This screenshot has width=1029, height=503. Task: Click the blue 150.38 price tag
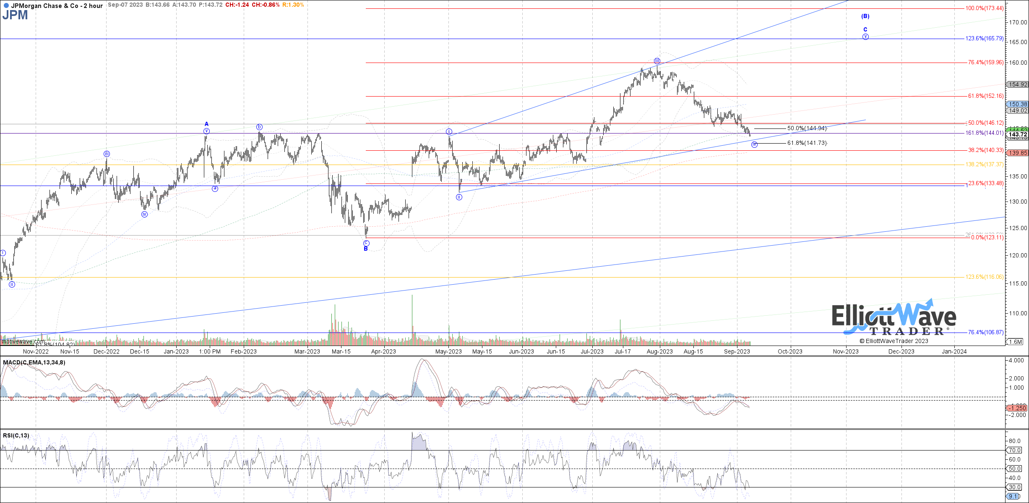tap(1018, 104)
